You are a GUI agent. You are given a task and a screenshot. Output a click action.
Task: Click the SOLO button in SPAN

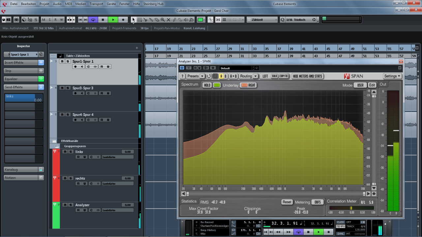(x=274, y=76)
